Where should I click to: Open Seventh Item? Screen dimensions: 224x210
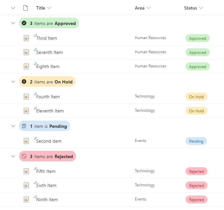tap(49, 52)
